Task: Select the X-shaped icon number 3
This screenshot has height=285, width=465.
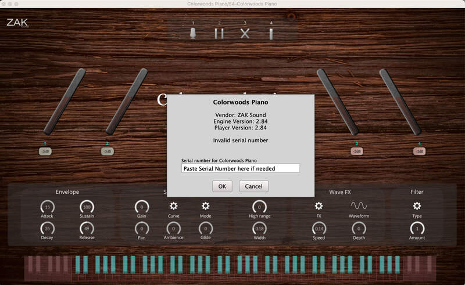Action: click(245, 34)
